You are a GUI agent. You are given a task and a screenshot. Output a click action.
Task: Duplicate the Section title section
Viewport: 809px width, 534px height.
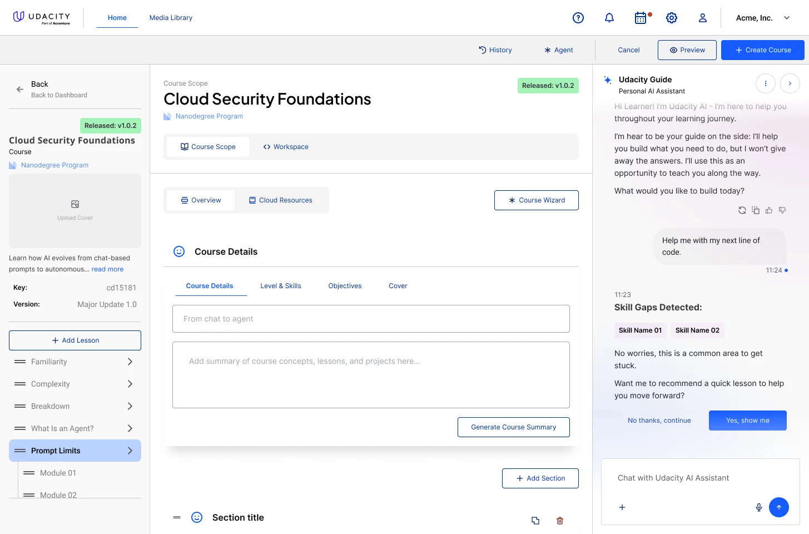click(535, 521)
